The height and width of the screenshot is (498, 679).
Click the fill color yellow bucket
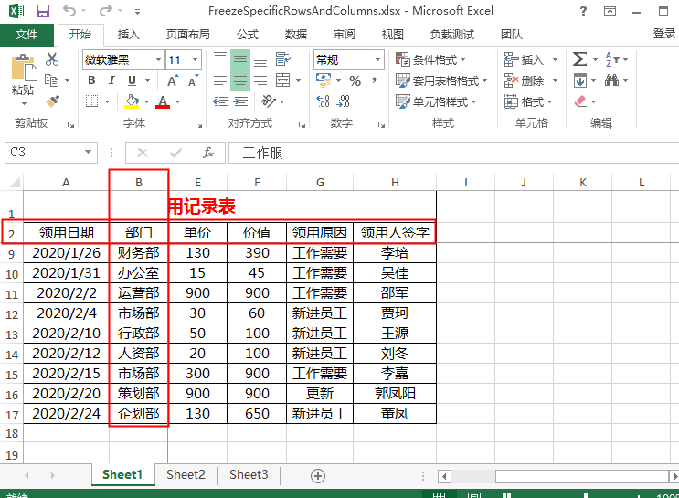[132, 101]
